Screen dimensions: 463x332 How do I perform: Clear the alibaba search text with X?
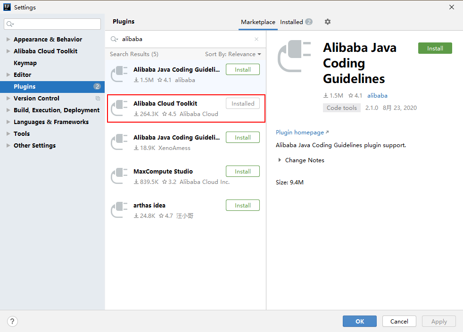256,39
